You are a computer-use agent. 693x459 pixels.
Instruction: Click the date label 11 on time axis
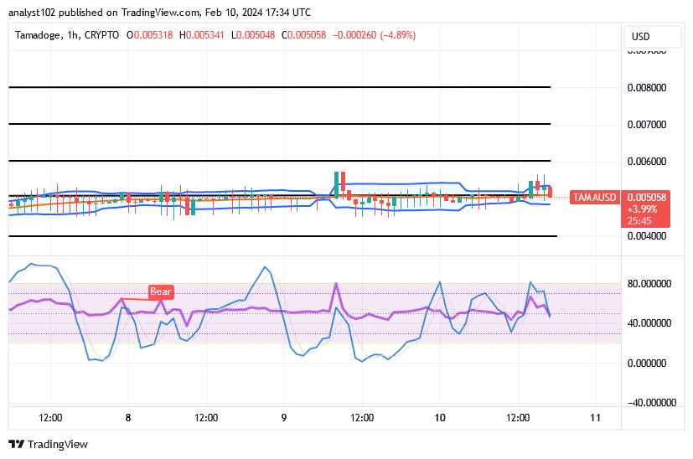(x=595, y=417)
